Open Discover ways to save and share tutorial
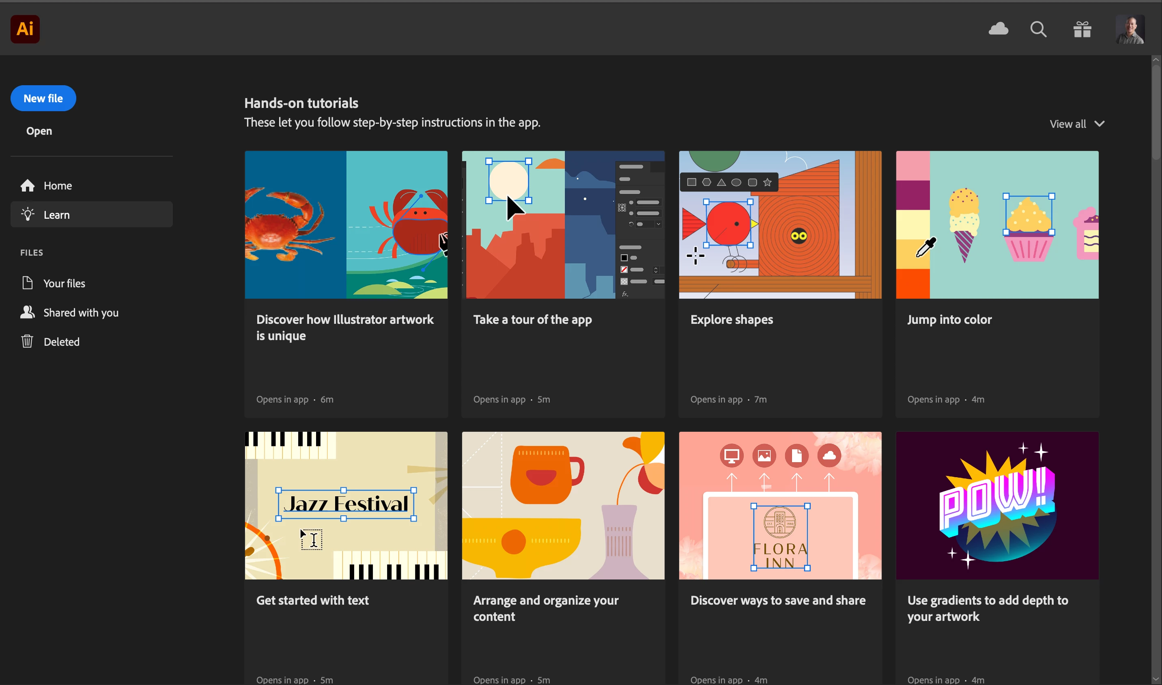The width and height of the screenshot is (1162, 685). click(780, 506)
